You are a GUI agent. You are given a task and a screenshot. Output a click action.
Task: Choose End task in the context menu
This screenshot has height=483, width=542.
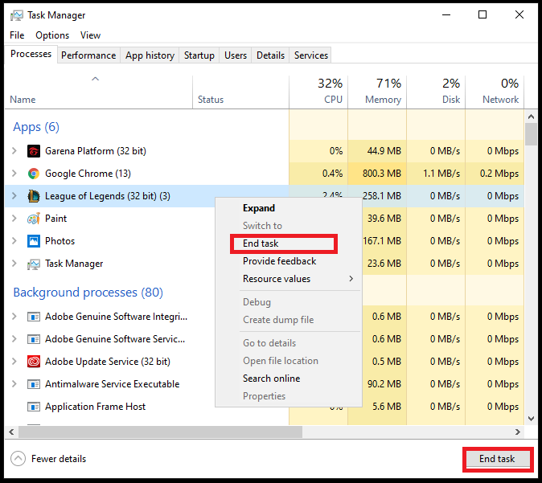(288, 244)
